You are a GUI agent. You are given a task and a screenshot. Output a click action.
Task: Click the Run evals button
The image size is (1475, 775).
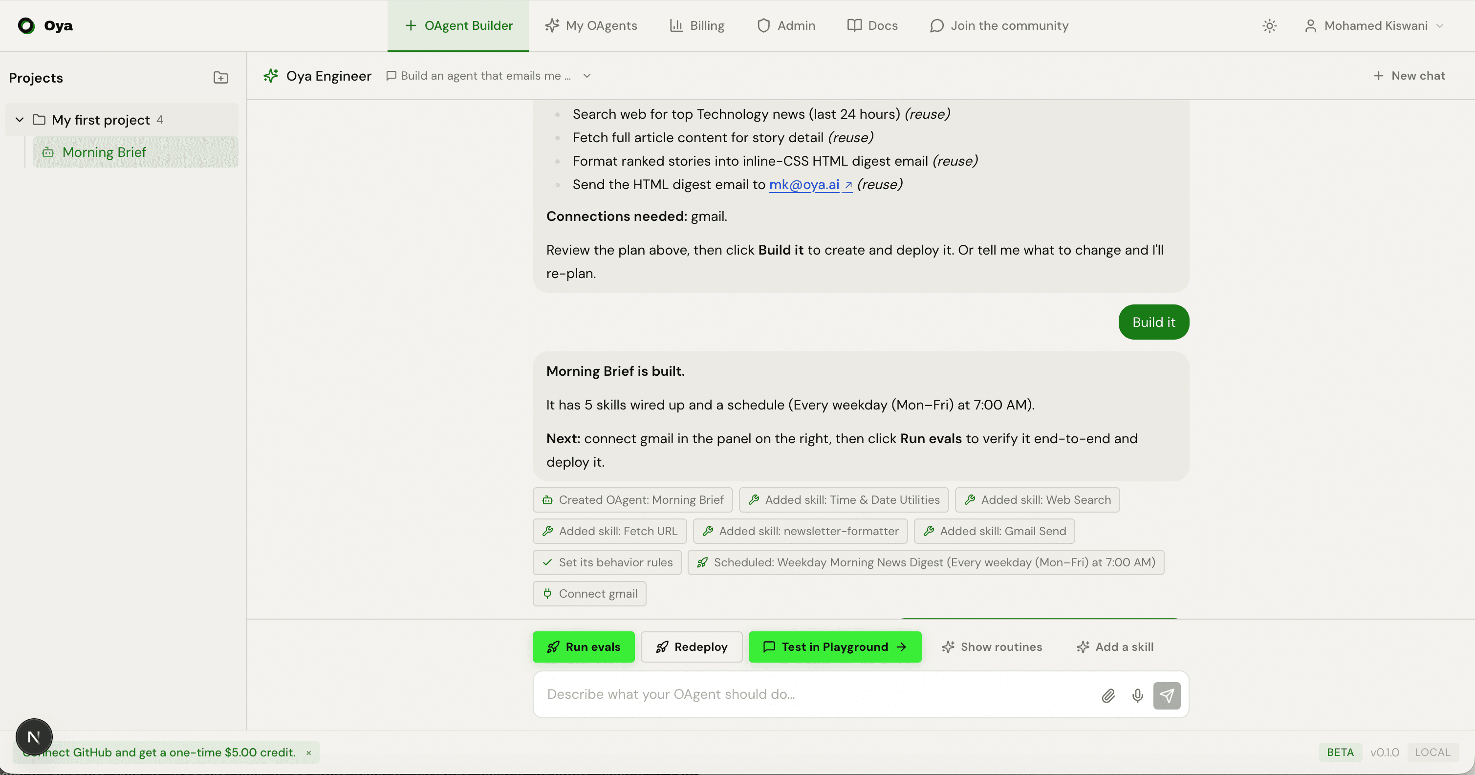pyautogui.click(x=584, y=647)
